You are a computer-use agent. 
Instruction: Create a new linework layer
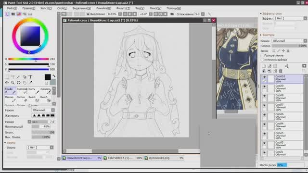point(269,66)
